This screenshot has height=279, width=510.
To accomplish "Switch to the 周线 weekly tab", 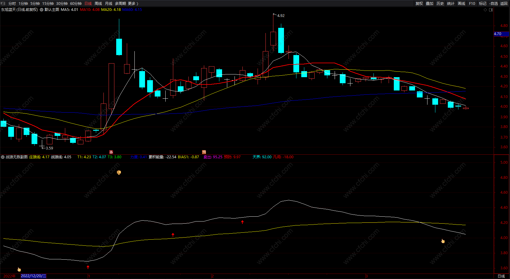I will [98, 4].
